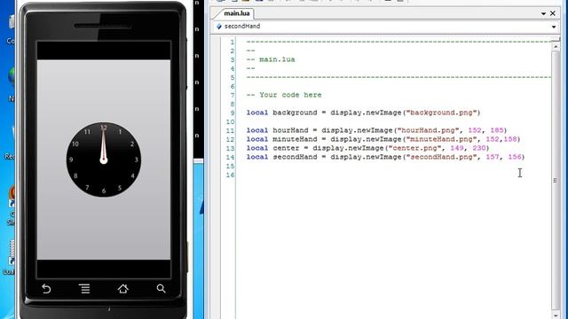568x319 pixels.
Task: Click the "-- Your code here" comment
Action: pos(284,95)
